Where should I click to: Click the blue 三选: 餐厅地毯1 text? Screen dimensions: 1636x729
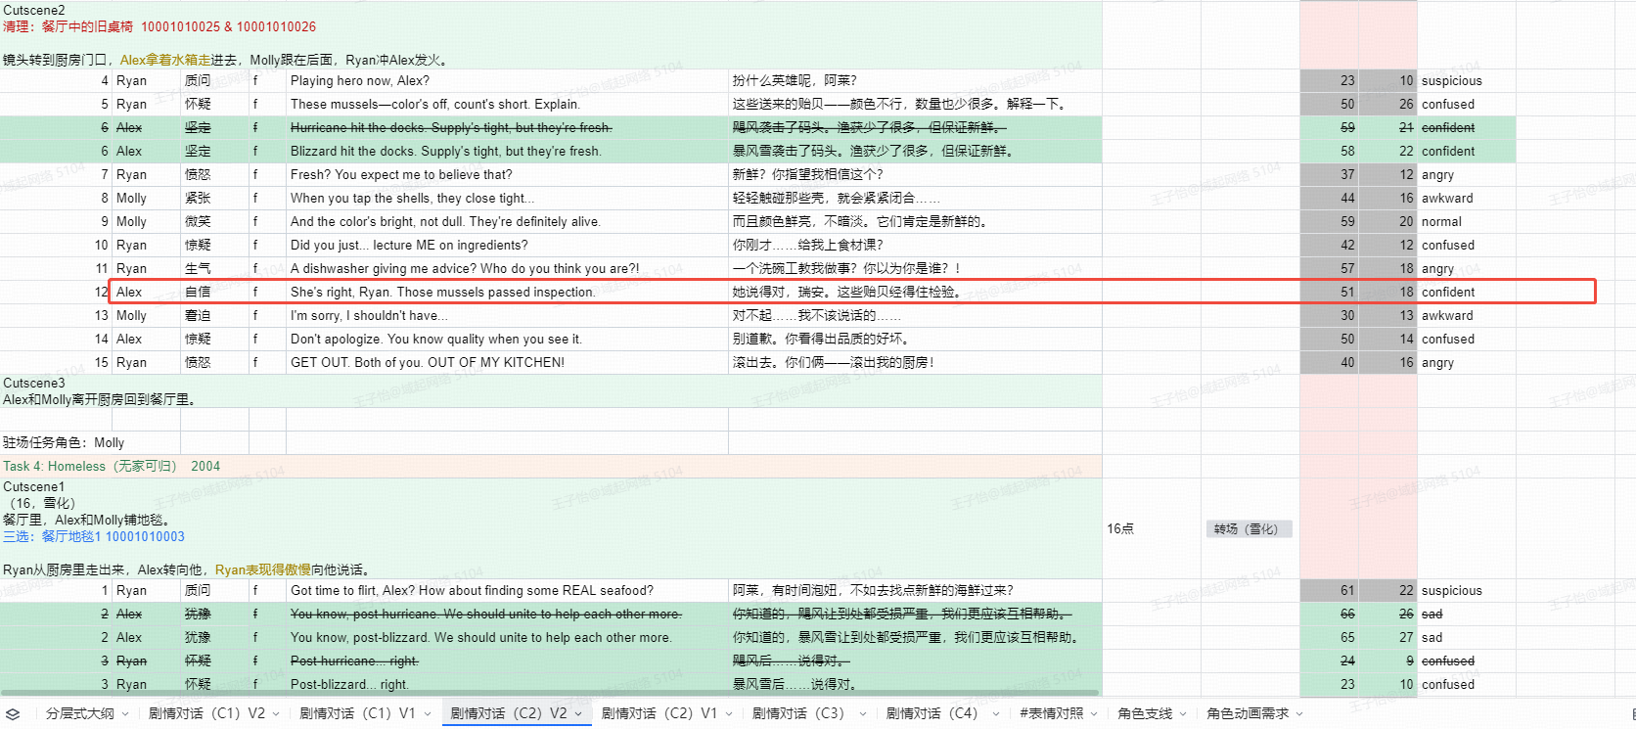pyautogui.click(x=94, y=536)
